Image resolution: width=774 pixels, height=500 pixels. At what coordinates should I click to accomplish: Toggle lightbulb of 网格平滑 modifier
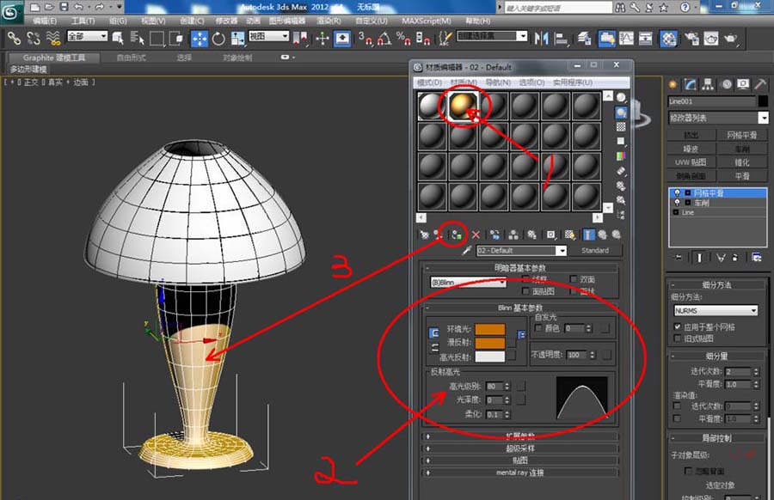[x=678, y=192]
